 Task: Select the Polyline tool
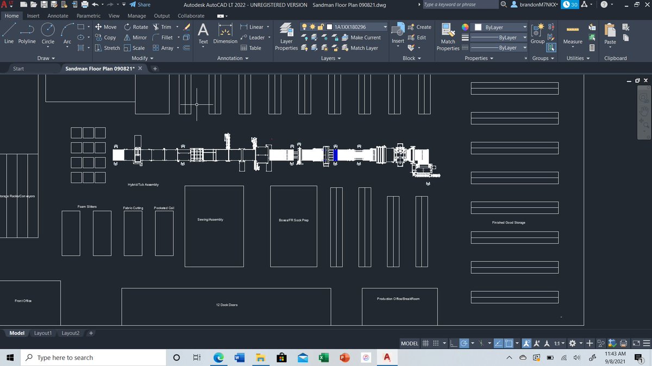(27, 34)
